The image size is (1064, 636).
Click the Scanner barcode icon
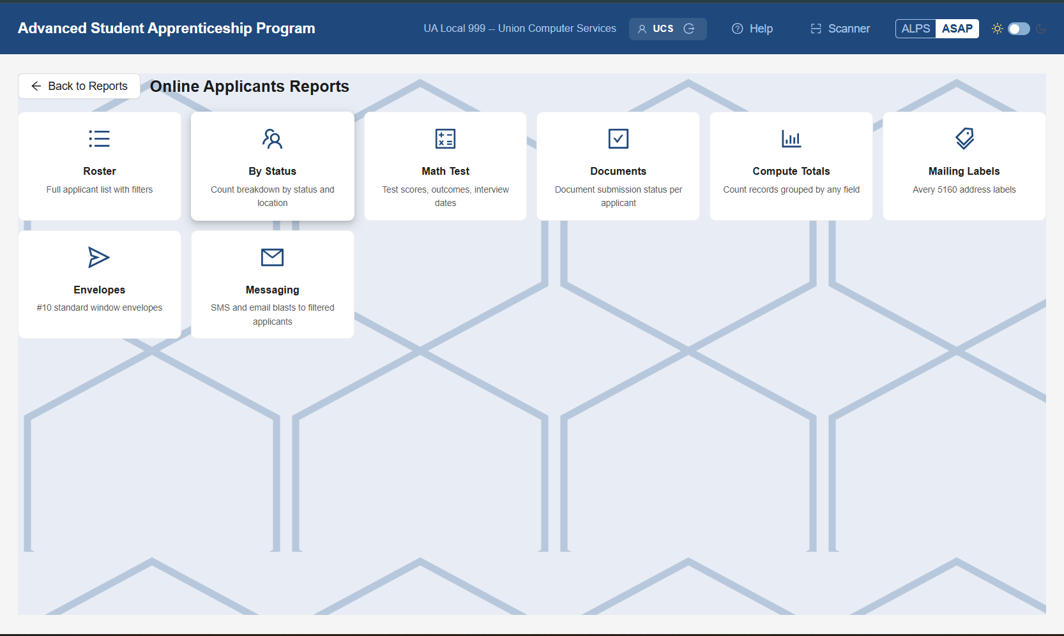(x=816, y=29)
